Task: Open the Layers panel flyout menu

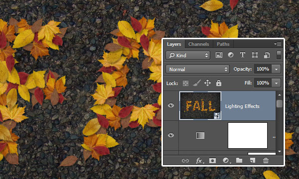Action: [x=278, y=44]
